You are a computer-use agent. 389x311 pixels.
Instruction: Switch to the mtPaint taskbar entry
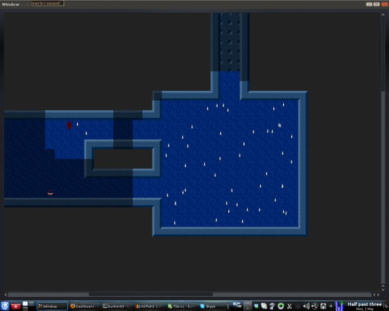coord(149,306)
